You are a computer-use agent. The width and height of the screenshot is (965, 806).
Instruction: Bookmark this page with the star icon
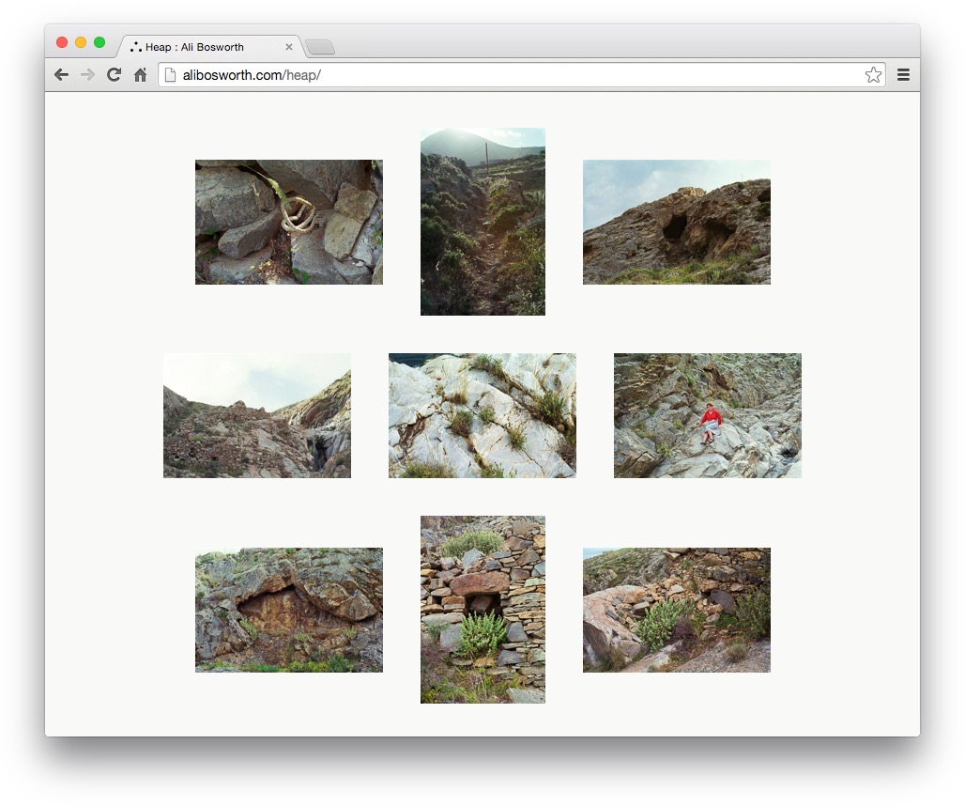point(873,75)
